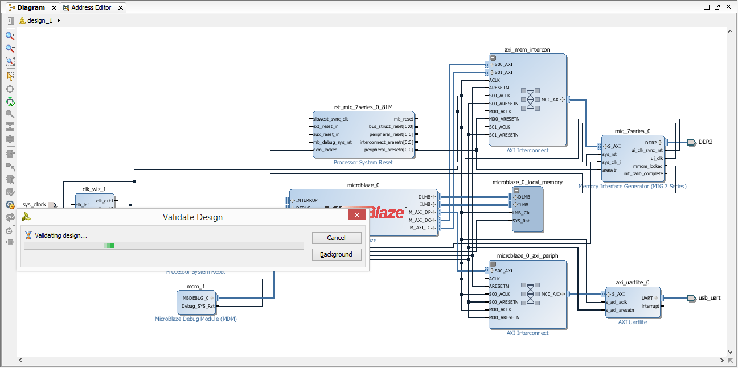Activate the Select Area cursor tool
This screenshot has width=738, height=368.
point(10,76)
